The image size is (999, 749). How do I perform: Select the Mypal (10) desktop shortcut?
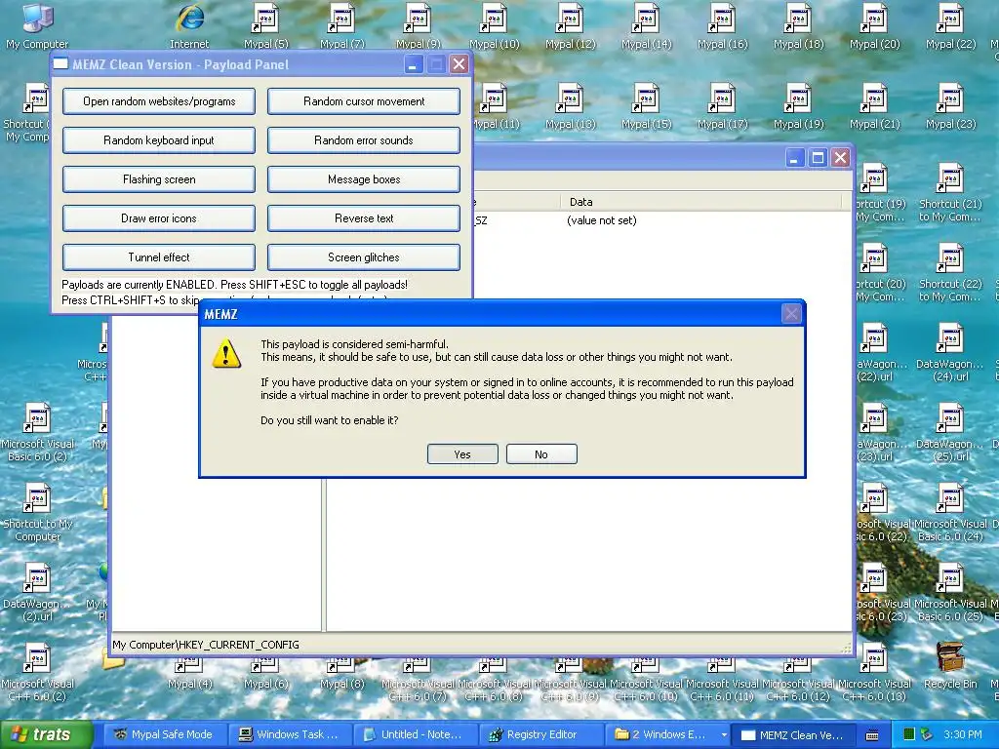[495, 26]
